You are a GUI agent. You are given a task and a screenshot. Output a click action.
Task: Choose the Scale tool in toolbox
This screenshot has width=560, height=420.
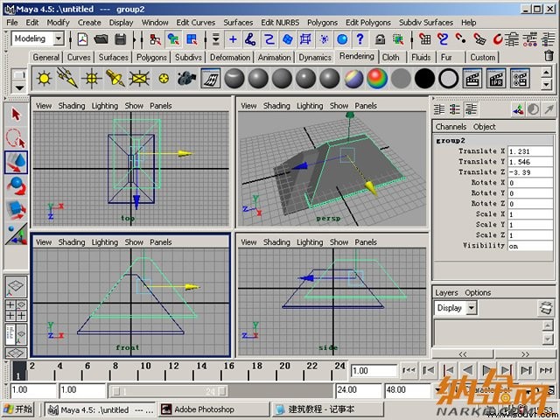pyautogui.click(x=16, y=210)
